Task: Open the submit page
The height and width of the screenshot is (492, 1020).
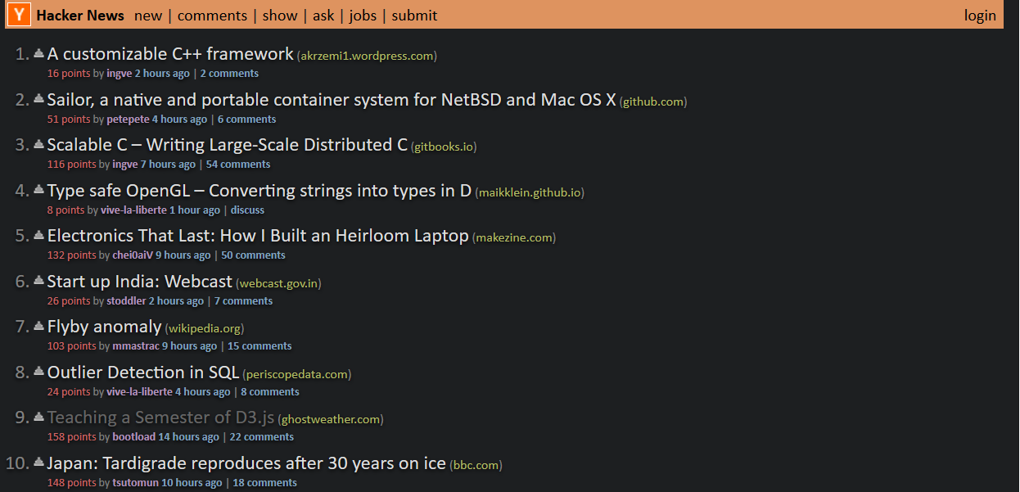Action: [413, 15]
